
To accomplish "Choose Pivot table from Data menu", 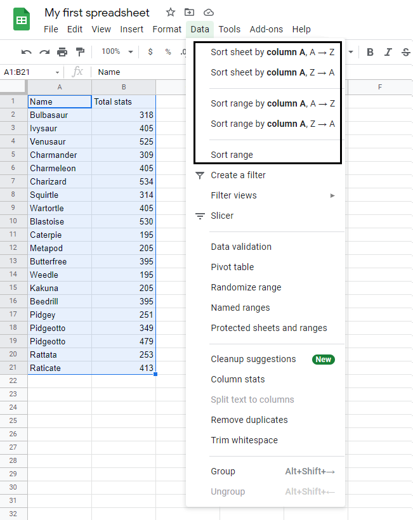I will 232,267.
